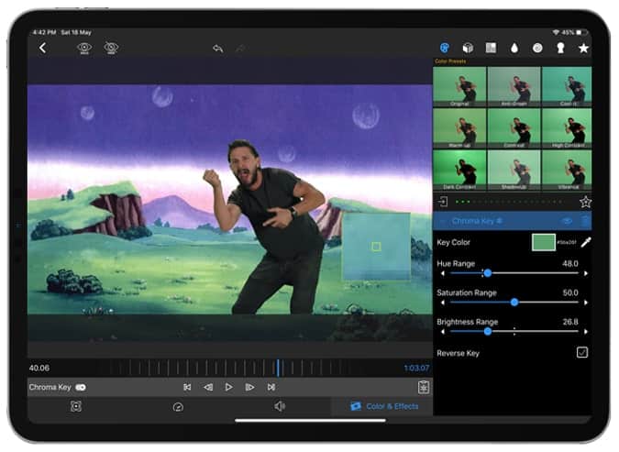Select the Chroma Key effect header
This screenshot has height=452, width=619.
click(513, 221)
